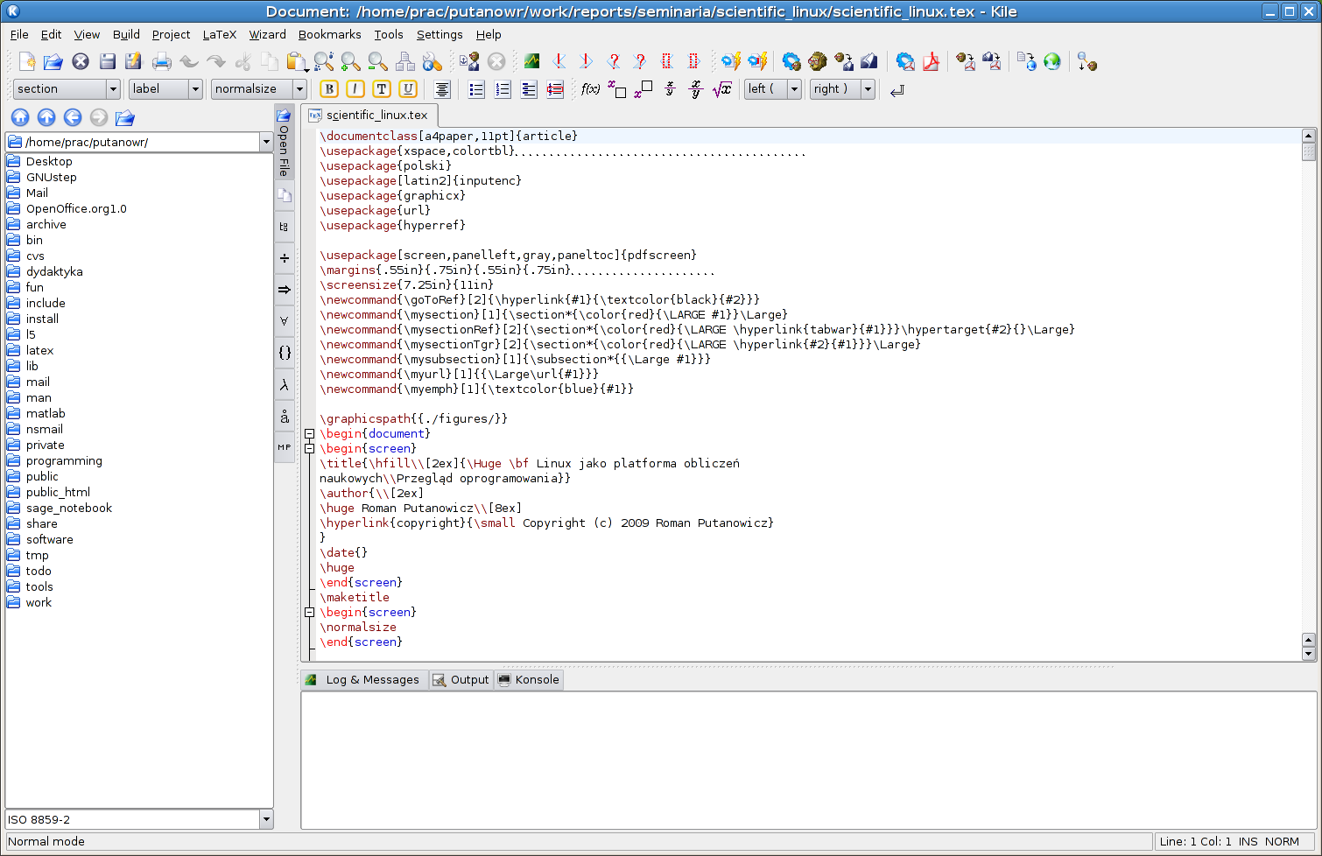Viewport: 1322px width, 856px height.
Task: Collapse the \begin{document} fold marker
Action: [x=309, y=433]
